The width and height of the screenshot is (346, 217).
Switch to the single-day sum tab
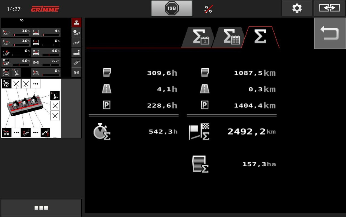[x=200, y=37]
